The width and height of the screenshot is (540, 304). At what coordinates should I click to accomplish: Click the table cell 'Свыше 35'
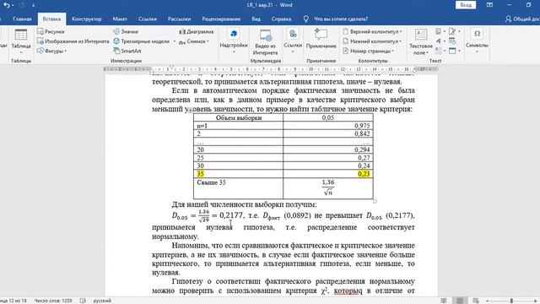click(238, 188)
